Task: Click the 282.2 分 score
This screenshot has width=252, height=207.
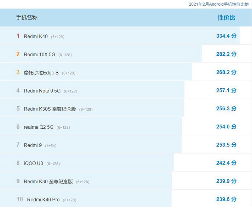Action: [x=226, y=54]
